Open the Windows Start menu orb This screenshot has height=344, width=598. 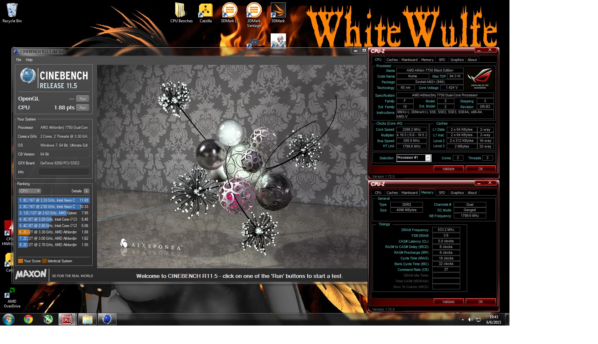click(x=9, y=319)
